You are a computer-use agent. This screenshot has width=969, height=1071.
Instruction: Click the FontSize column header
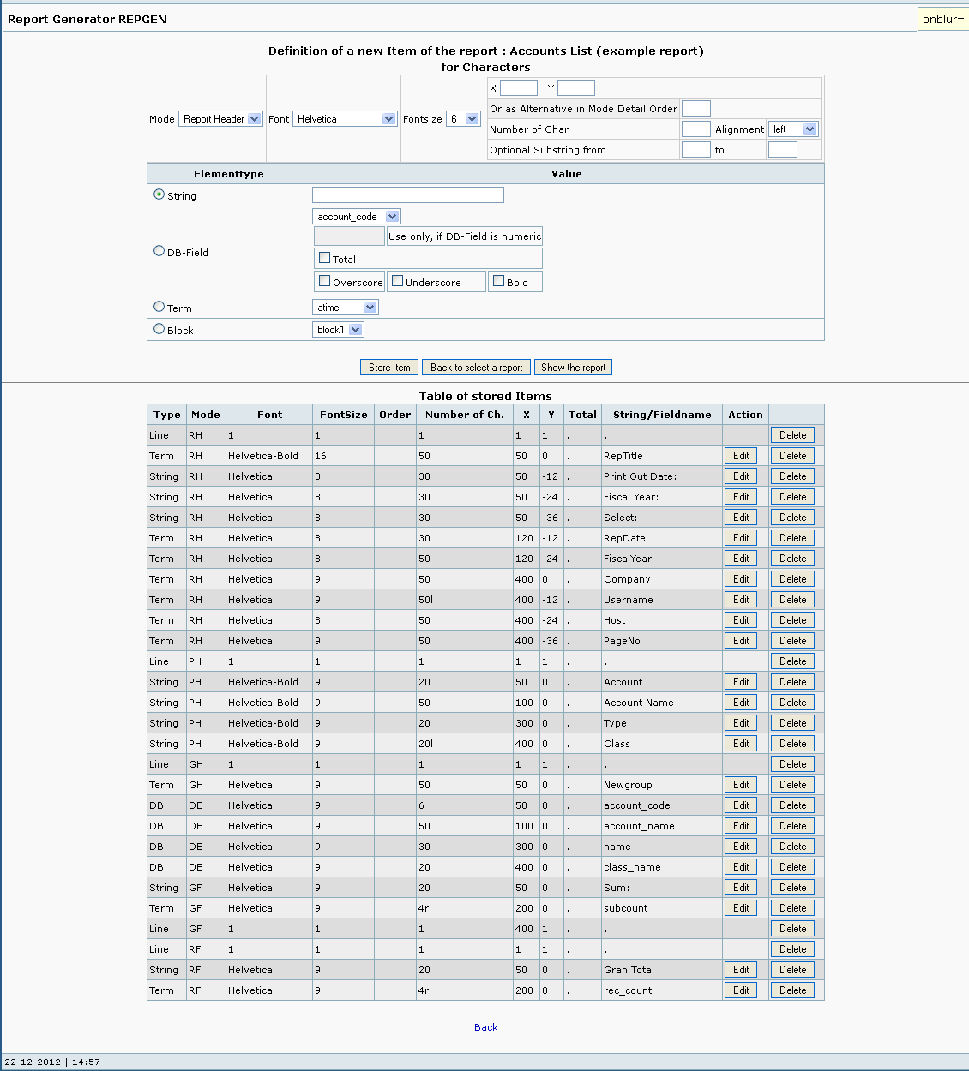343,415
